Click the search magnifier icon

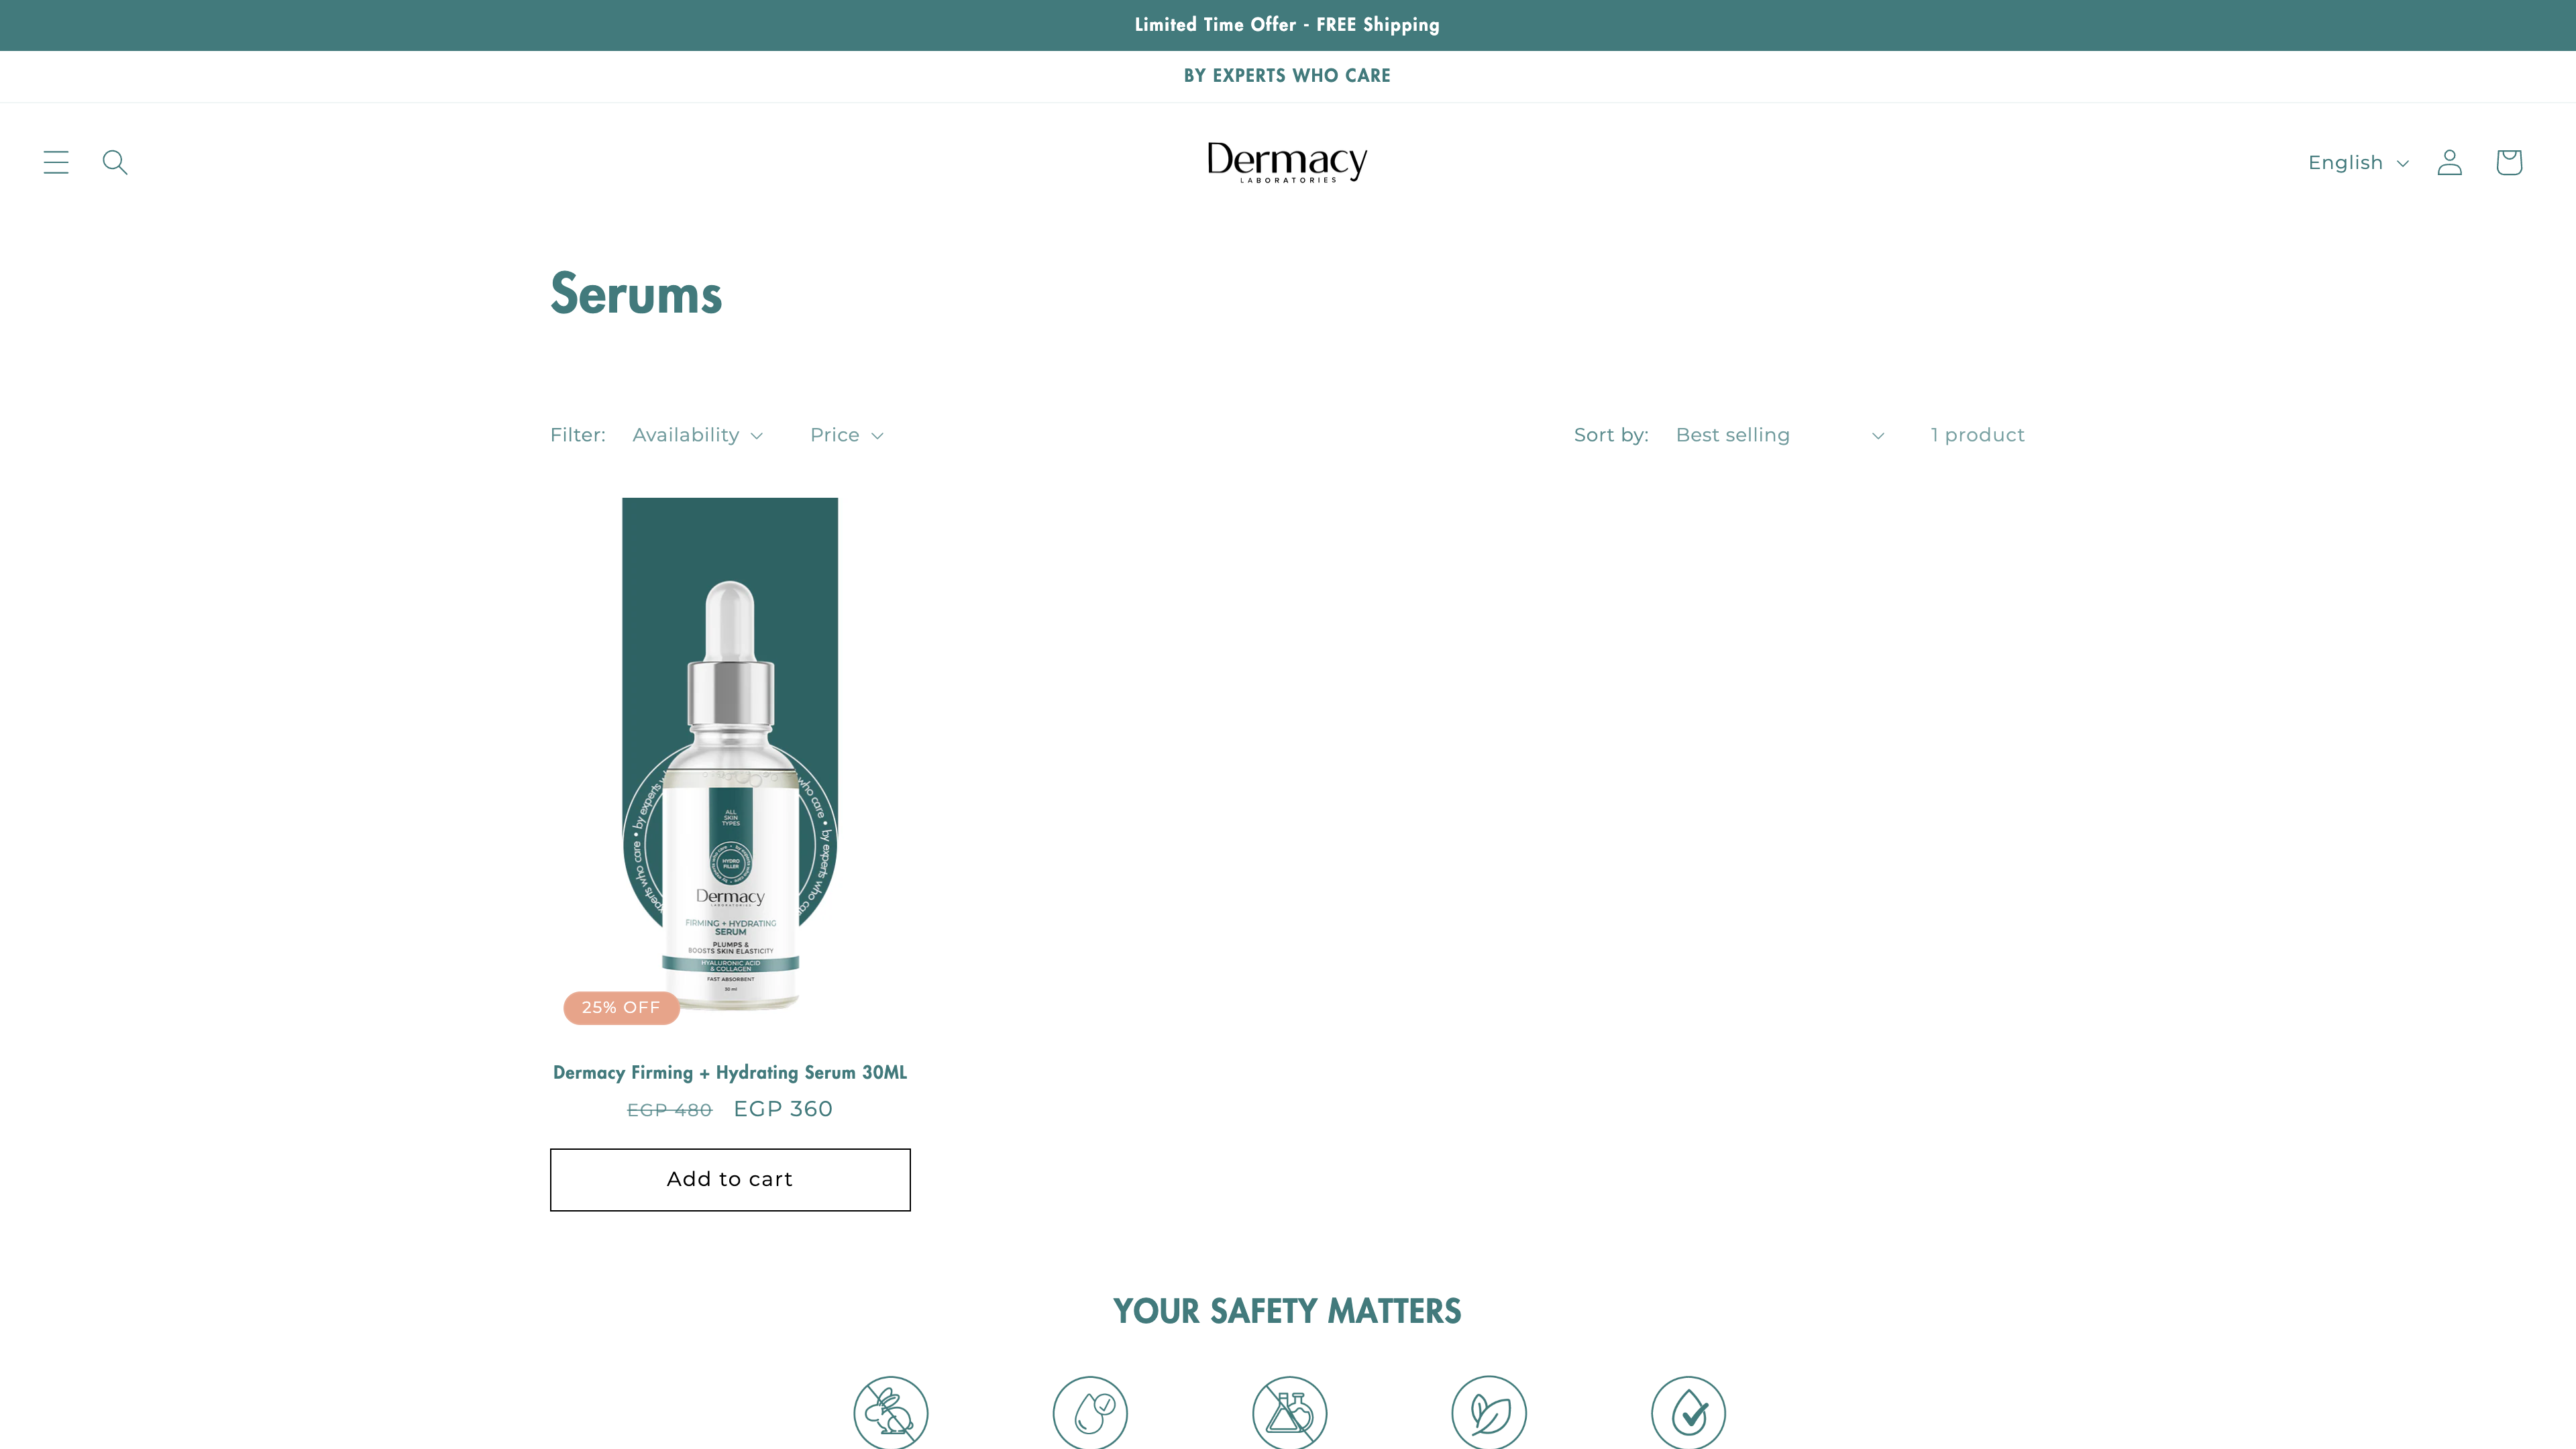[115, 162]
